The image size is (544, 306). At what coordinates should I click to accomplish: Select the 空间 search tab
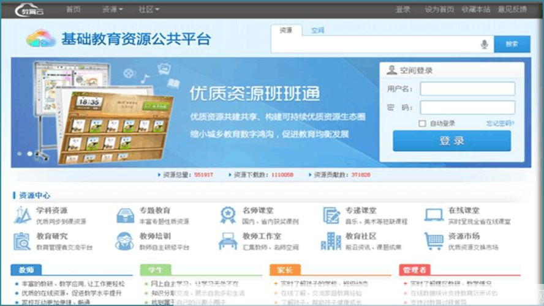point(317,31)
